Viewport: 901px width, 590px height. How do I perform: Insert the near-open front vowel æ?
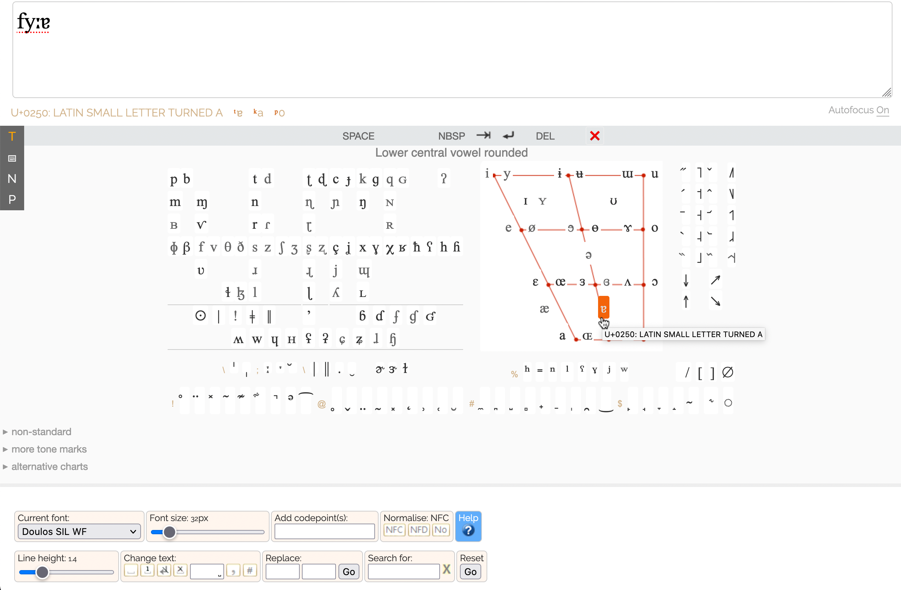[544, 309]
